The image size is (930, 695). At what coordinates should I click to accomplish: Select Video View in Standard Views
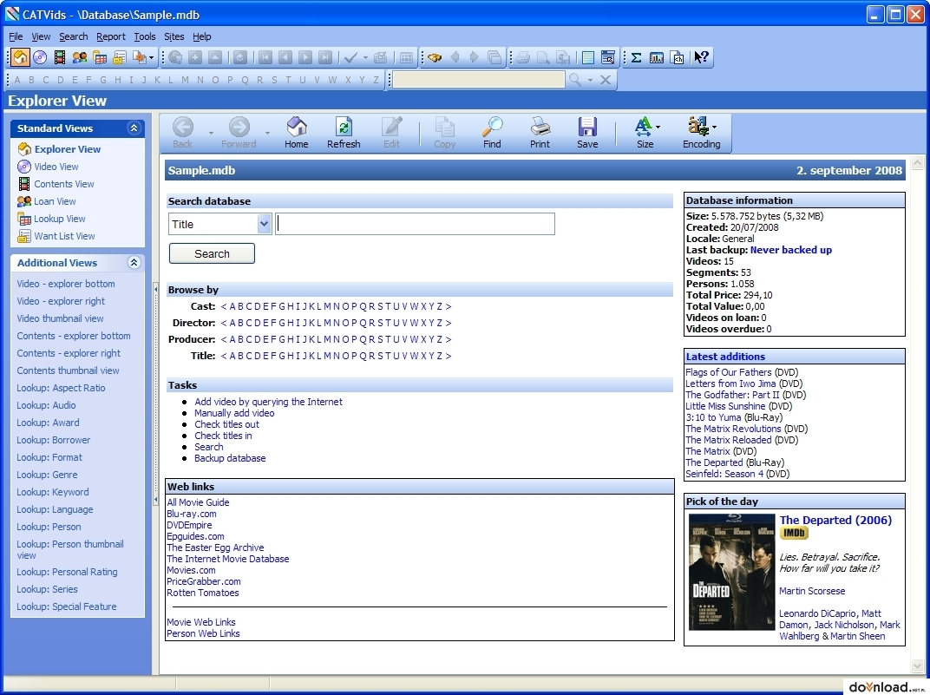pyautogui.click(x=56, y=167)
